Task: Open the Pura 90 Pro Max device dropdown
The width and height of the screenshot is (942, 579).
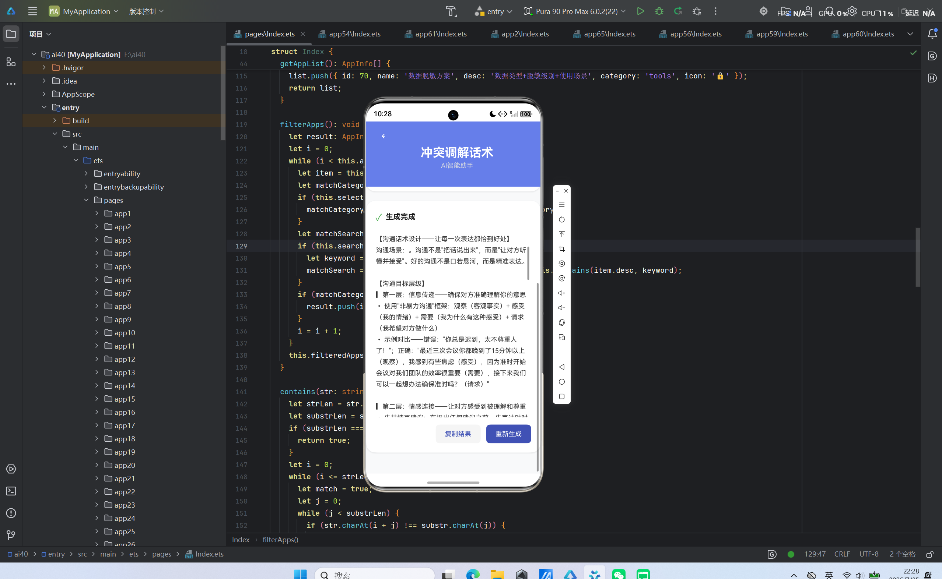Action: click(x=575, y=11)
